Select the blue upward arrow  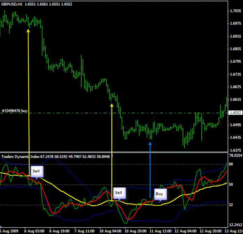[150, 170]
